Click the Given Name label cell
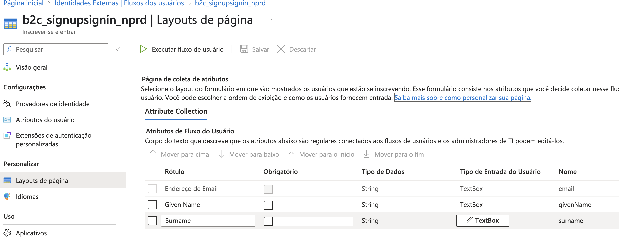The image size is (619, 250). point(182,205)
